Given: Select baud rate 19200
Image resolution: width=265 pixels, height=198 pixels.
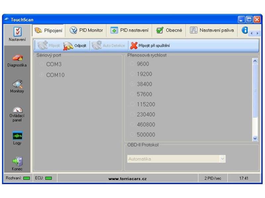Looking at the screenshot, I should coord(141,74).
